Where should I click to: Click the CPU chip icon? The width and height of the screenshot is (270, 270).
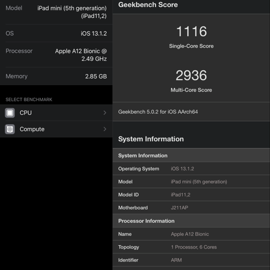point(10,113)
